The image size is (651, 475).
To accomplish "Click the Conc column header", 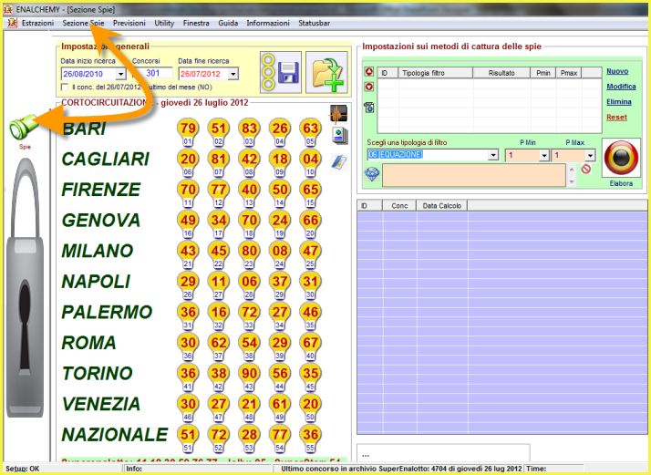I will (x=399, y=205).
